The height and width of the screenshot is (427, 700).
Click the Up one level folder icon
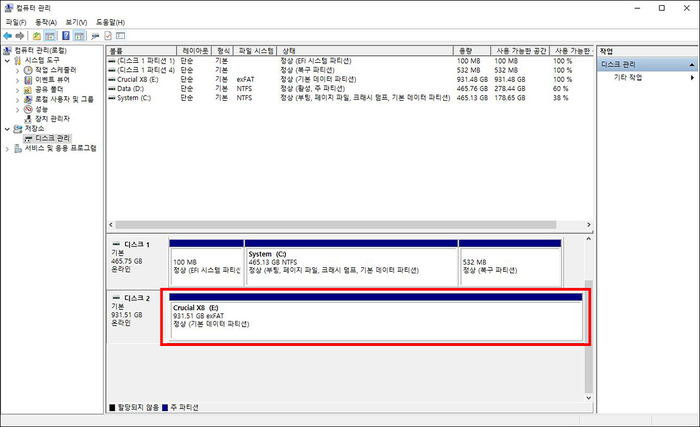37,36
